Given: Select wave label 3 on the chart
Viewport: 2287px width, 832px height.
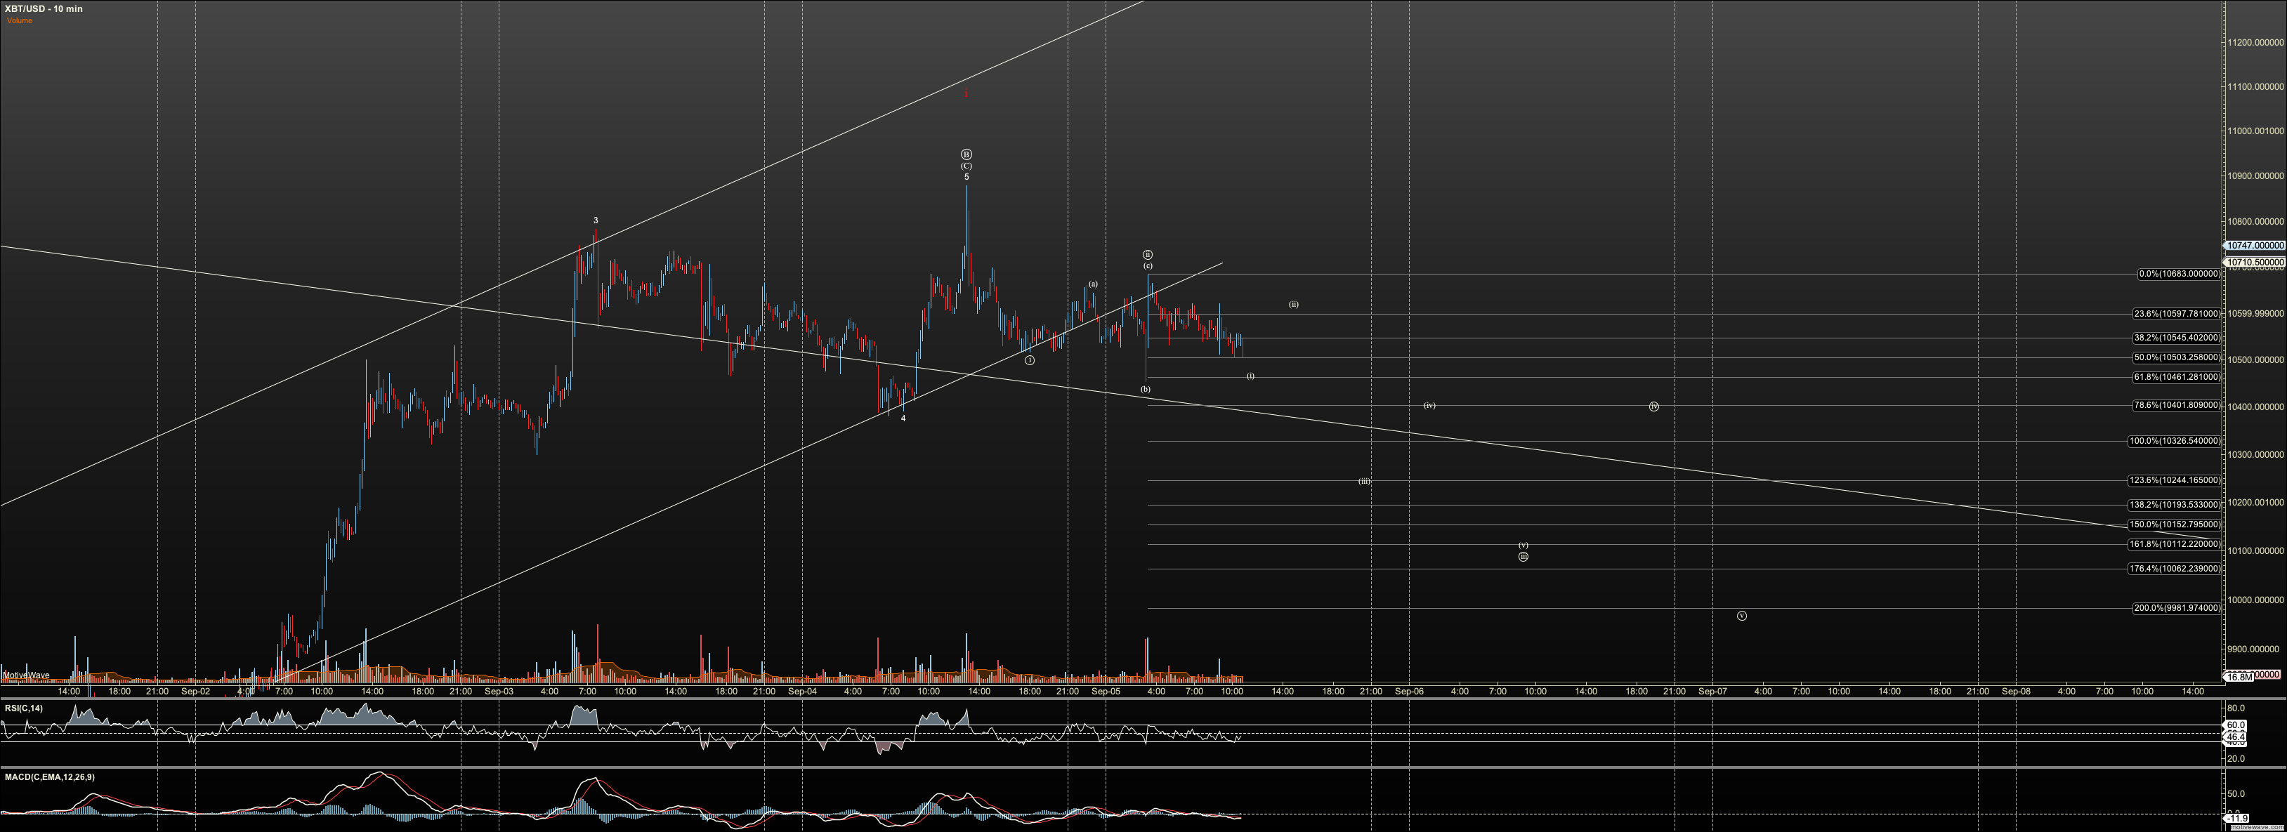Looking at the screenshot, I should (596, 221).
